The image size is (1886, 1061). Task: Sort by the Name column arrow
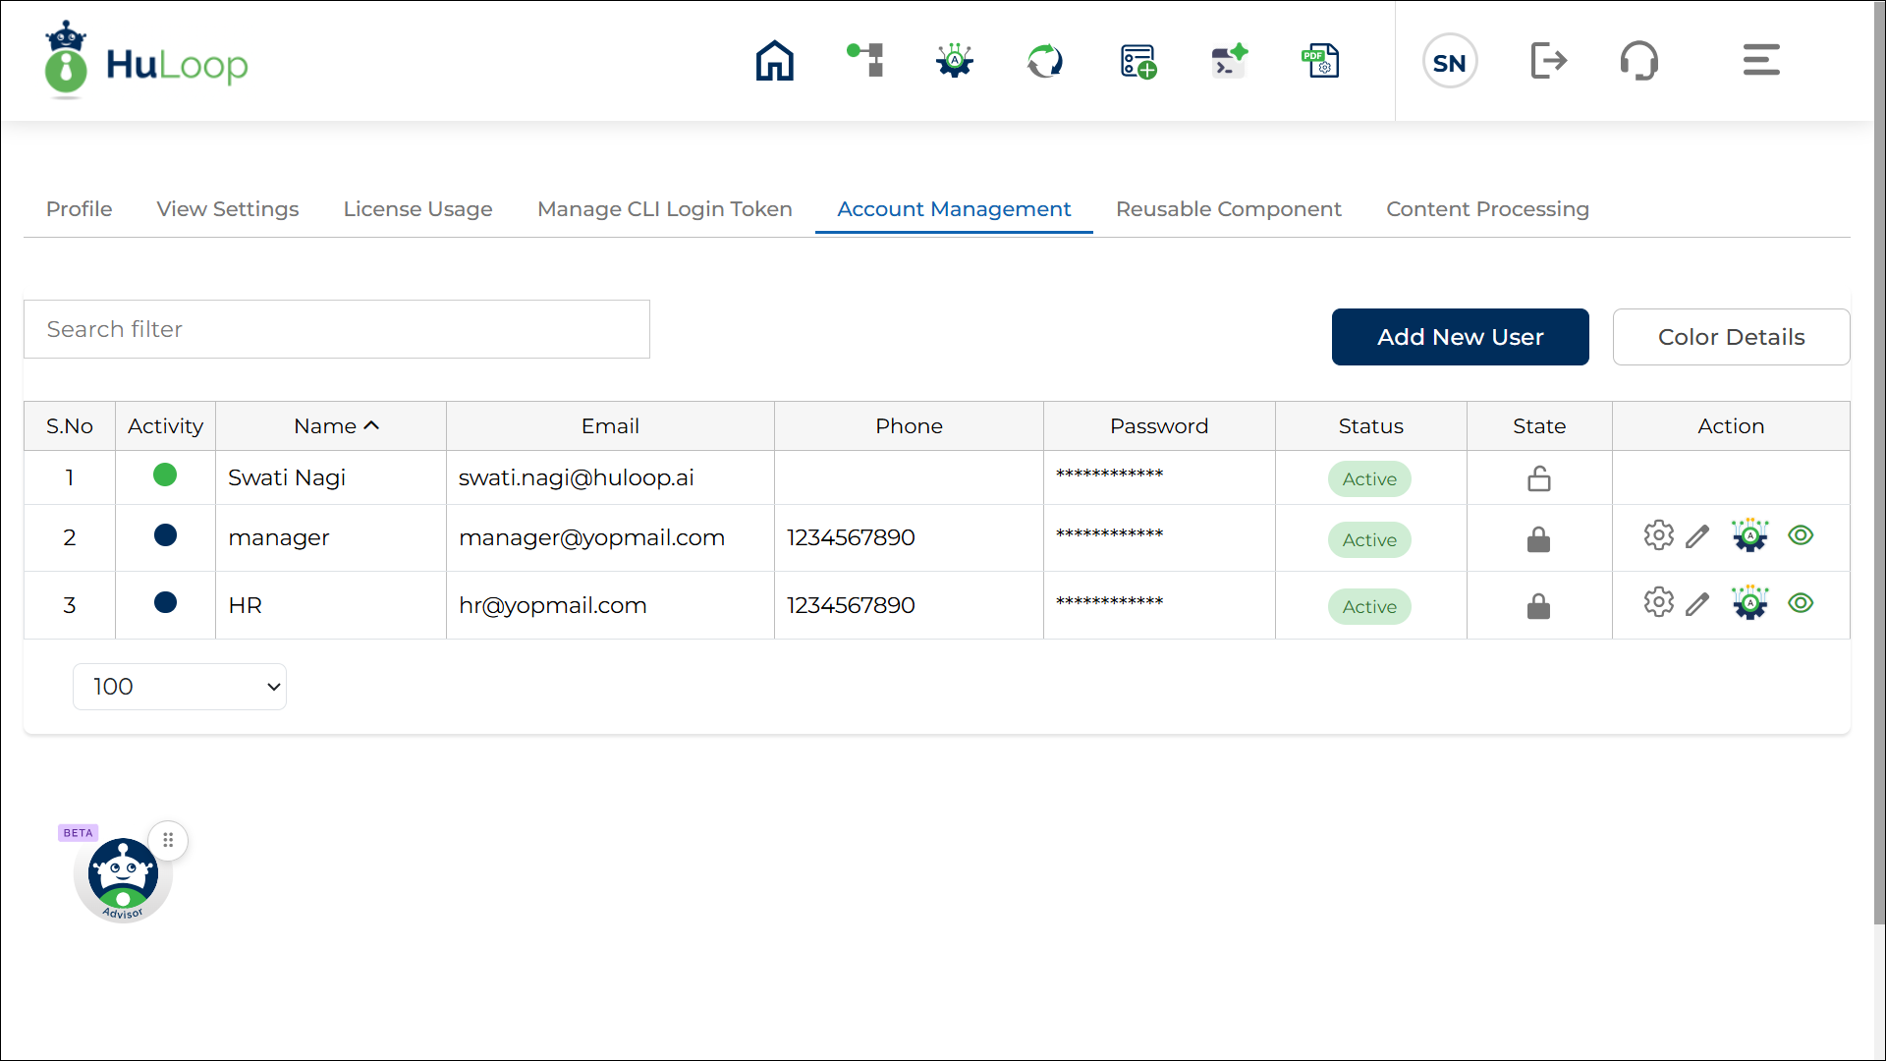pyautogui.click(x=371, y=425)
